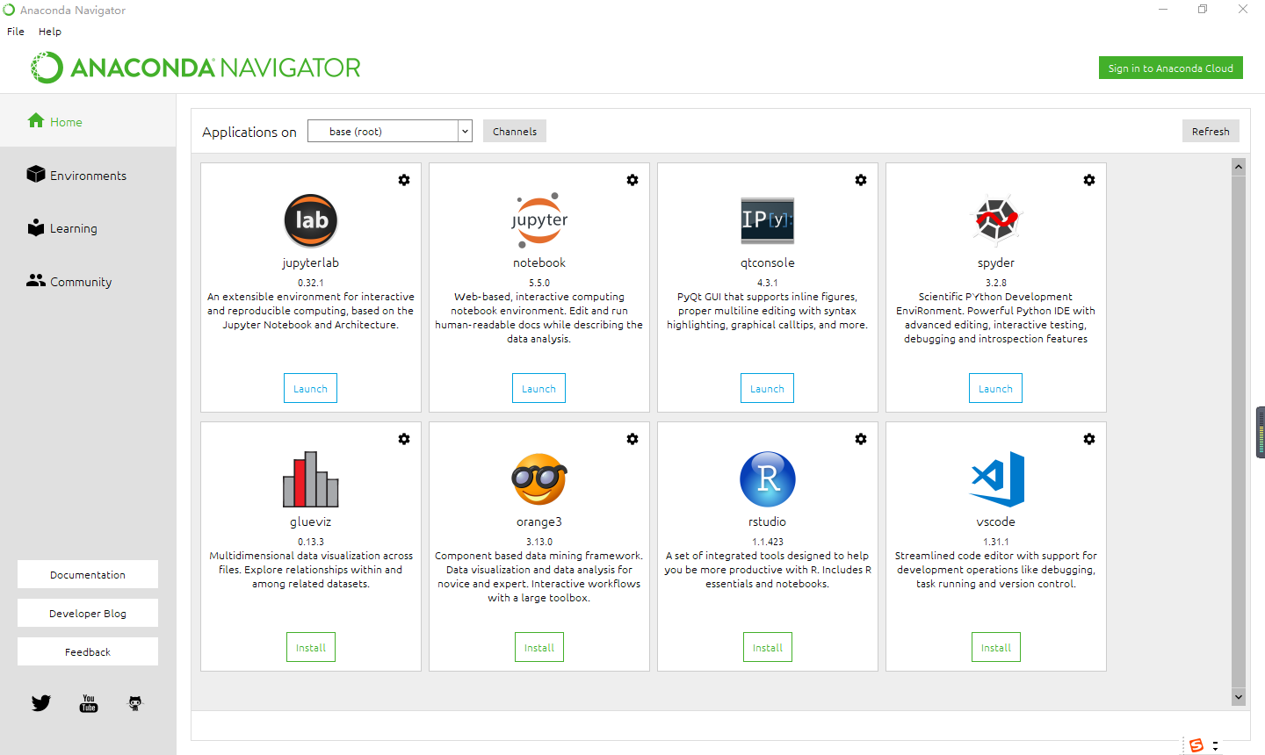Click the Jupyter notebook logo icon

(x=539, y=220)
